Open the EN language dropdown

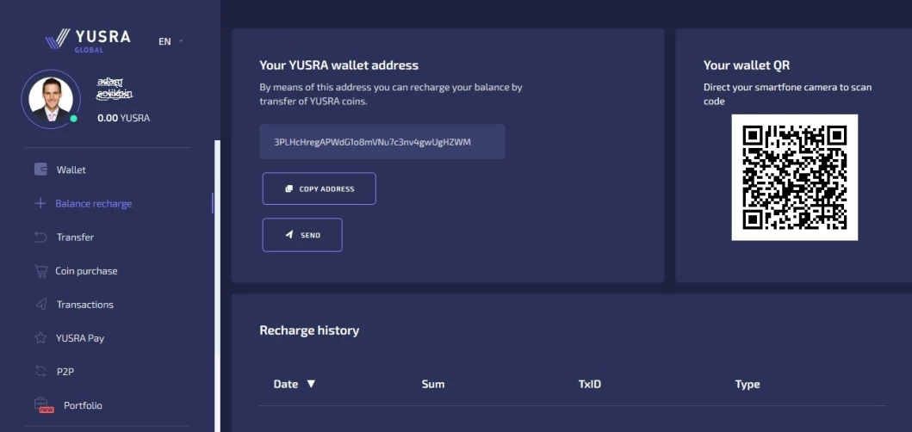[x=171, y=41]
